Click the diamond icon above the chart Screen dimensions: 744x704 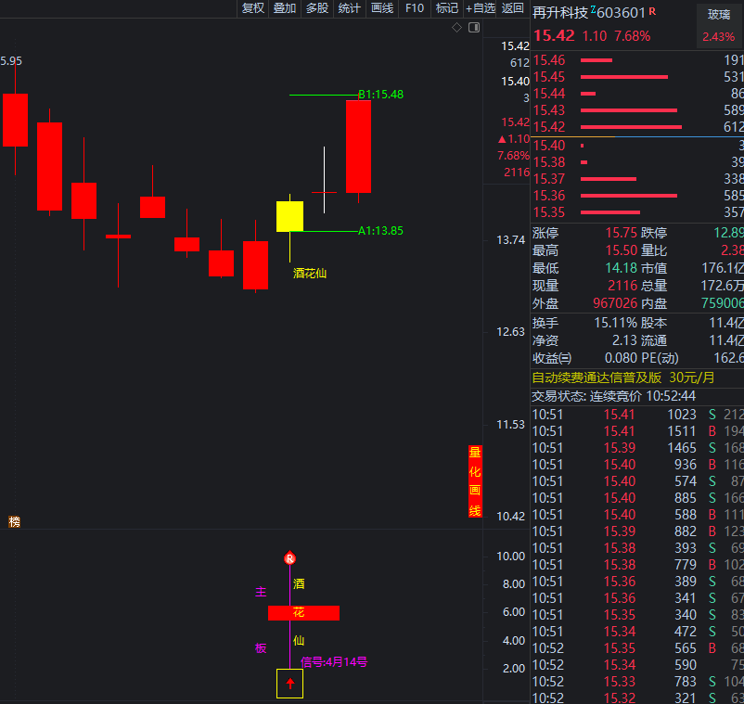tap(456, 28)
